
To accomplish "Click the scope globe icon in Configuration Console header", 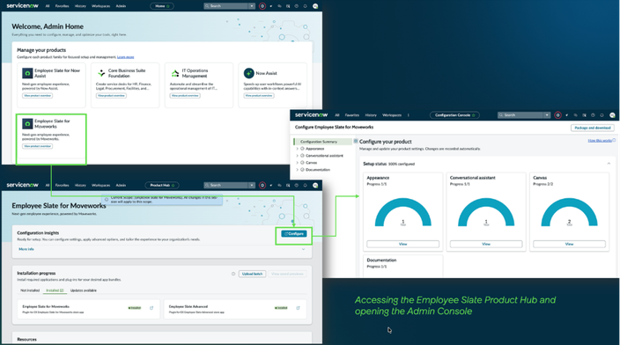I will [x=558, y=115].
